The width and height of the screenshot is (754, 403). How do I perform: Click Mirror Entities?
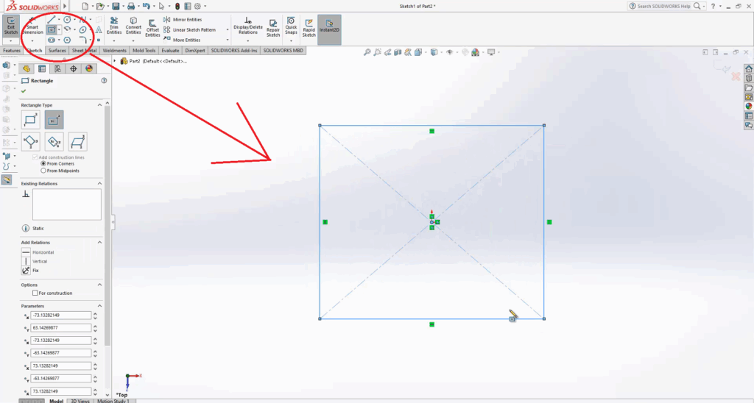tap(183, 20)
